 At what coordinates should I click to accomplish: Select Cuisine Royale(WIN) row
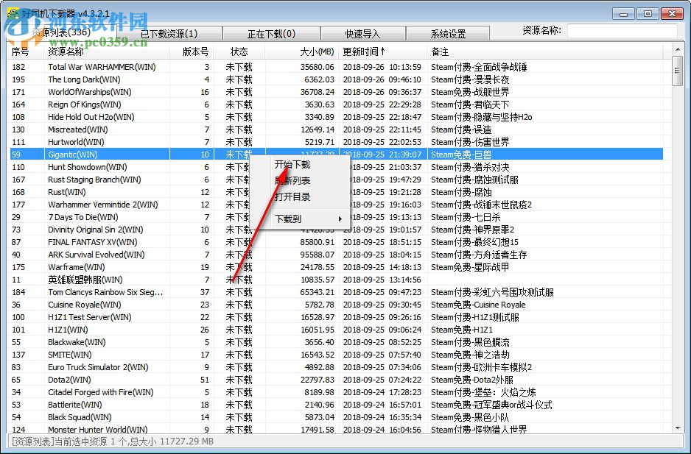335,305
